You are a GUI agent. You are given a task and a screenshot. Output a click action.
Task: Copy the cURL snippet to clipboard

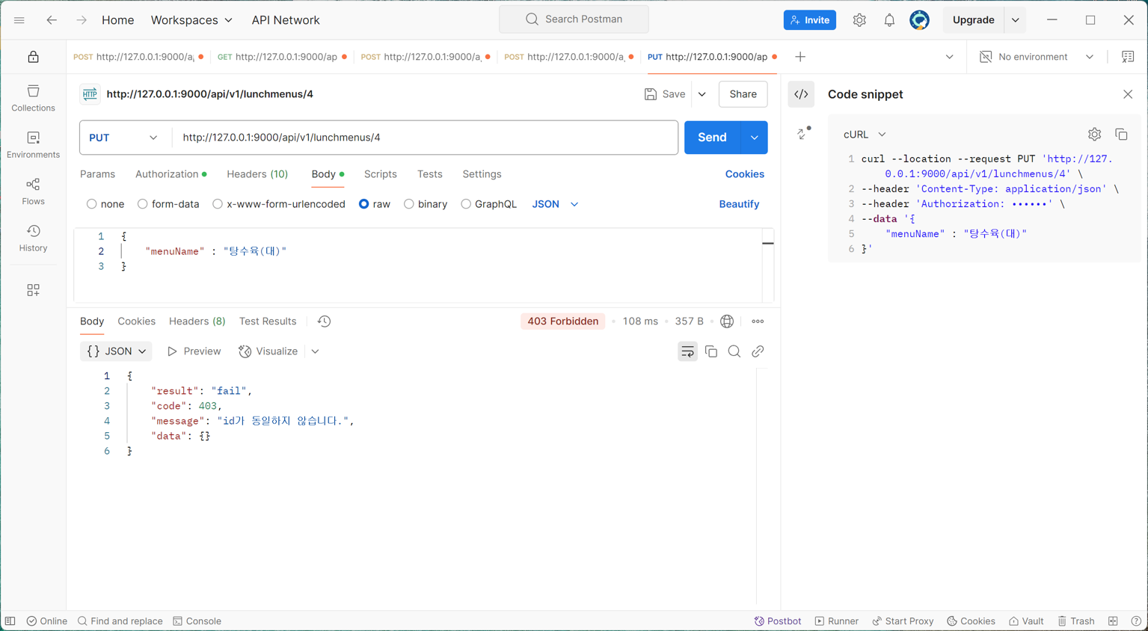point(1121,135)
